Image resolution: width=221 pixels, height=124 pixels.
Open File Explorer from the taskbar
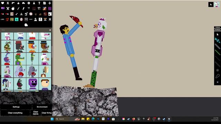(83, 119)
